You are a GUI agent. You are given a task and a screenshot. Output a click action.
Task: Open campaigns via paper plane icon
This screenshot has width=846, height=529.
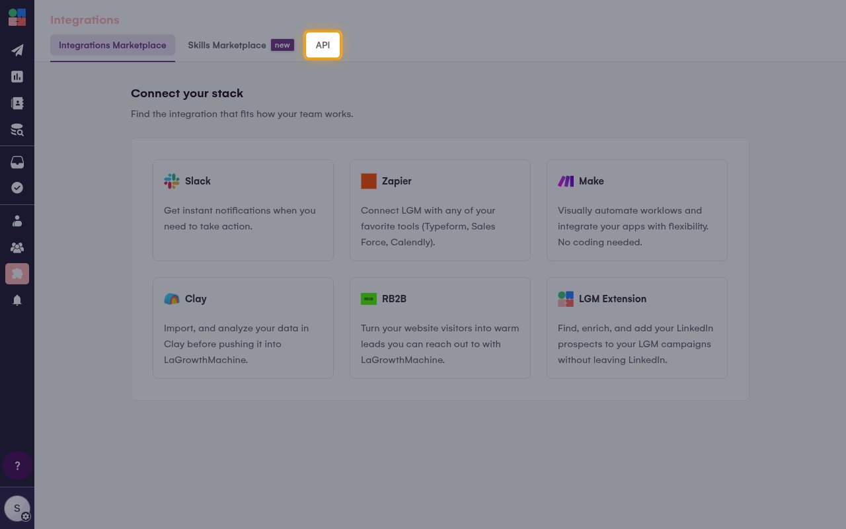click(x=17, y=50)
